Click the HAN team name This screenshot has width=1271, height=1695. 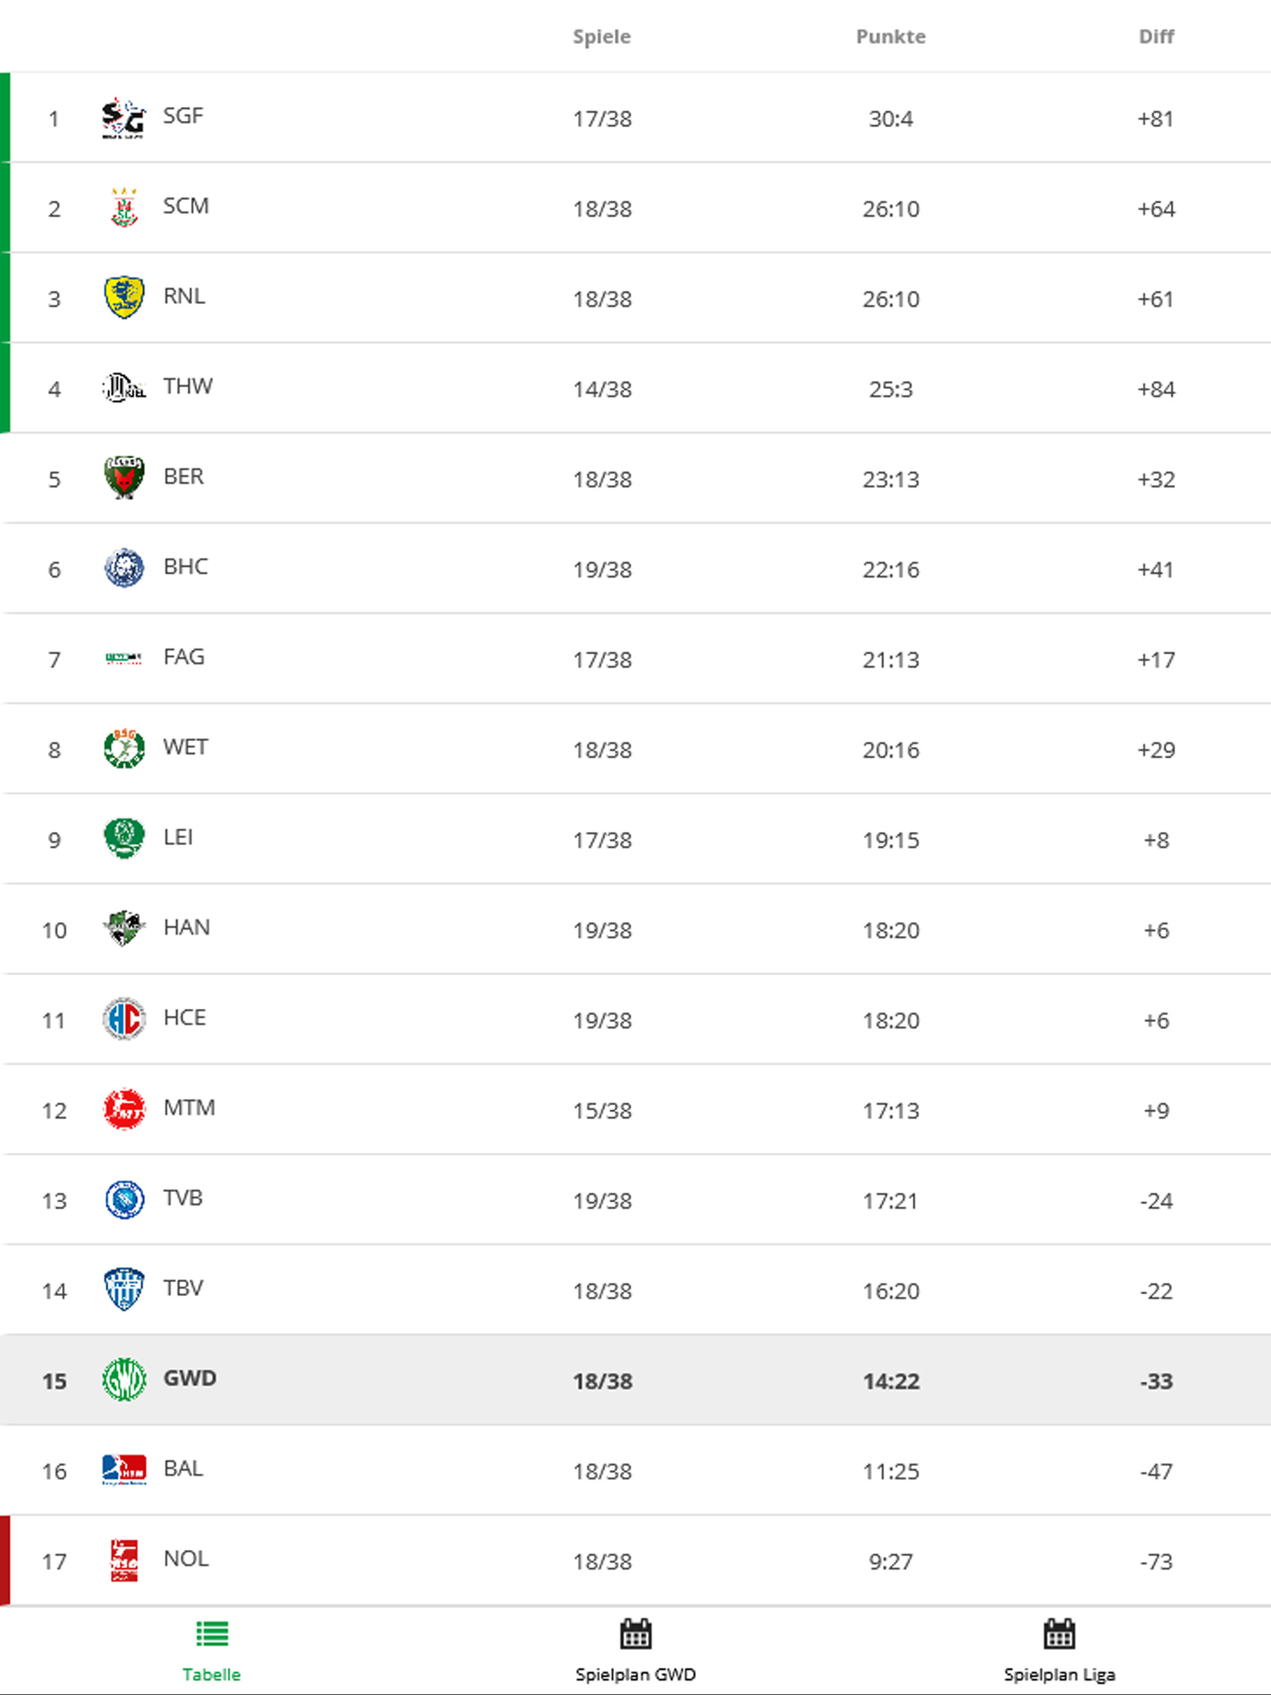tap(186, 927)
